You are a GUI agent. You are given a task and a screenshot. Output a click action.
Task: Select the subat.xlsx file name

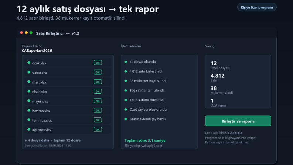40,73
